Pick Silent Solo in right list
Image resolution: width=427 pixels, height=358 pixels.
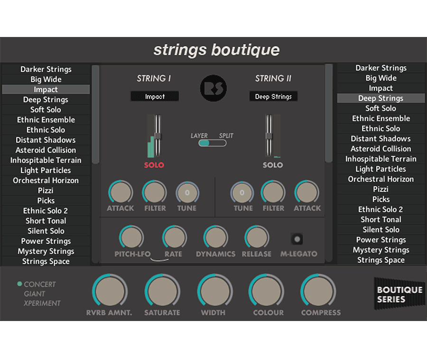[381, 229]
